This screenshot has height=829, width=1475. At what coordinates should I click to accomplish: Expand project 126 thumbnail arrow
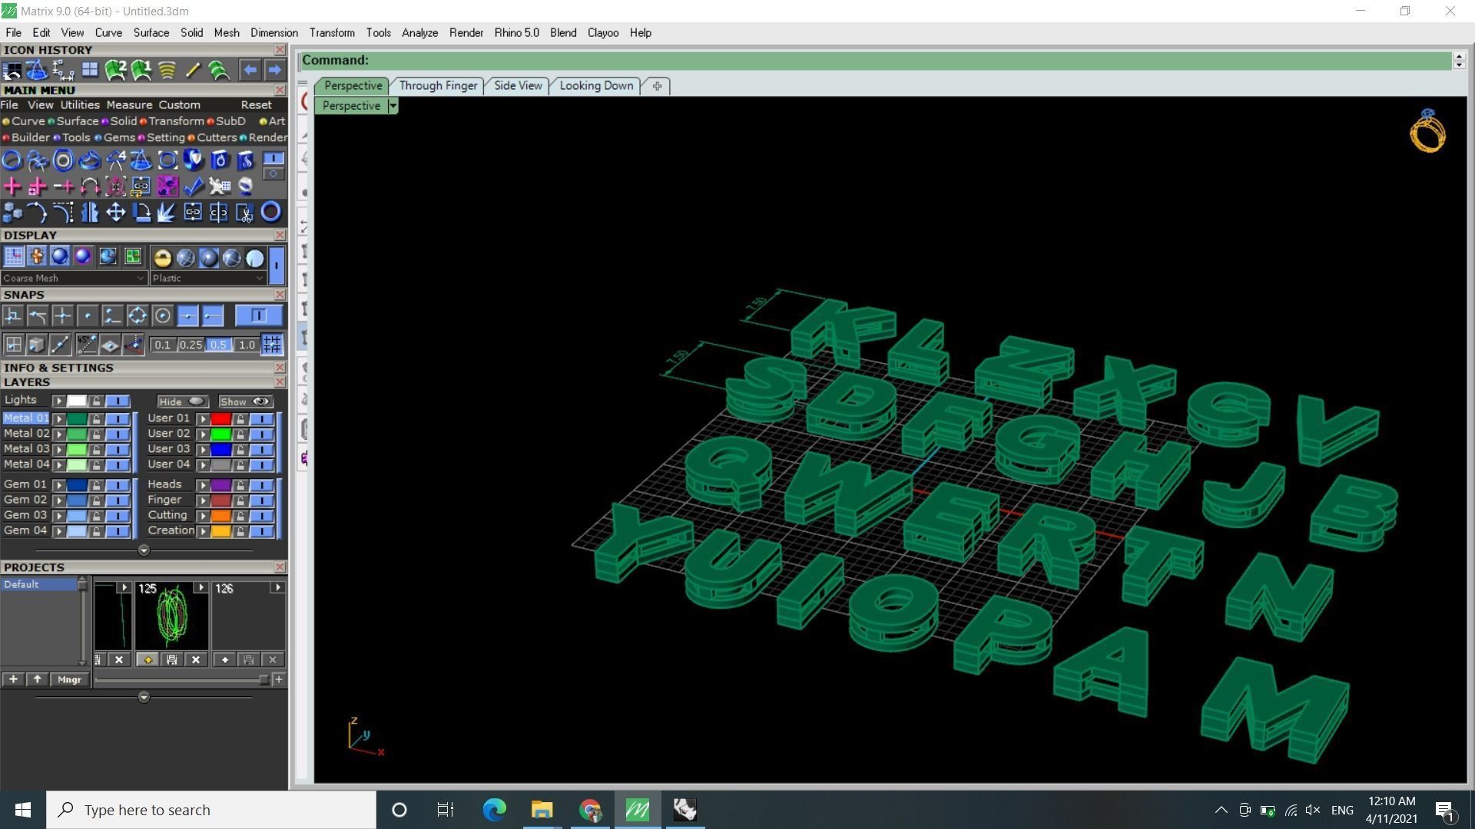point(277,588)
